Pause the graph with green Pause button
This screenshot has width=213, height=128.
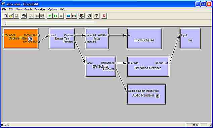[55, 16]
